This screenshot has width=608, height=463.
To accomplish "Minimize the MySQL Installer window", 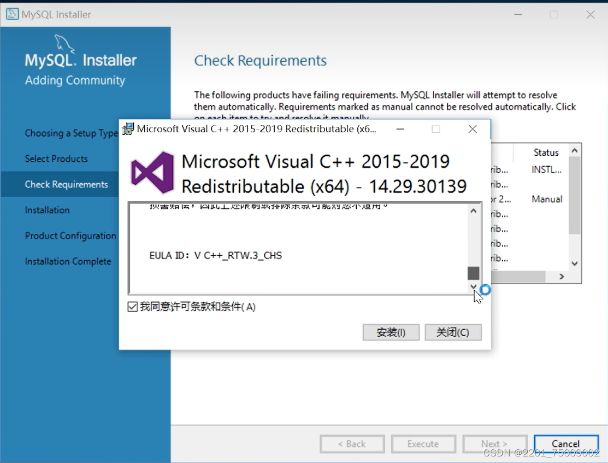I will pyautogui.click(x=518, y=14).
